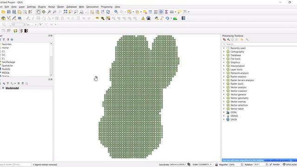This screenshot has height=167, width=297.
Task: Click the Browser panel scrollbar down arrow
Action: coord(51,75)
